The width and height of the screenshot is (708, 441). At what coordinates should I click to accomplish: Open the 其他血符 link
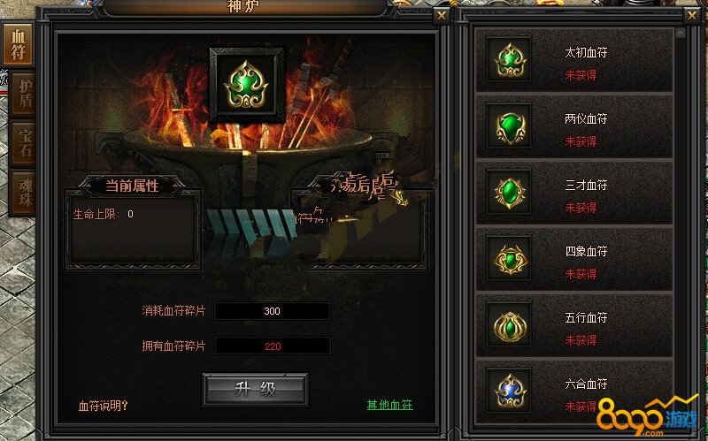click(389, 405)
